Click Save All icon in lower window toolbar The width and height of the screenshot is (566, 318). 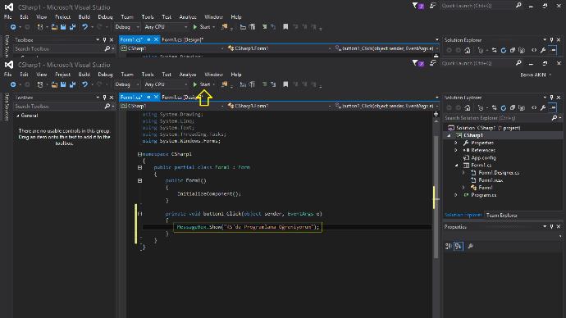pyautogui.click(x=72, y=84)
